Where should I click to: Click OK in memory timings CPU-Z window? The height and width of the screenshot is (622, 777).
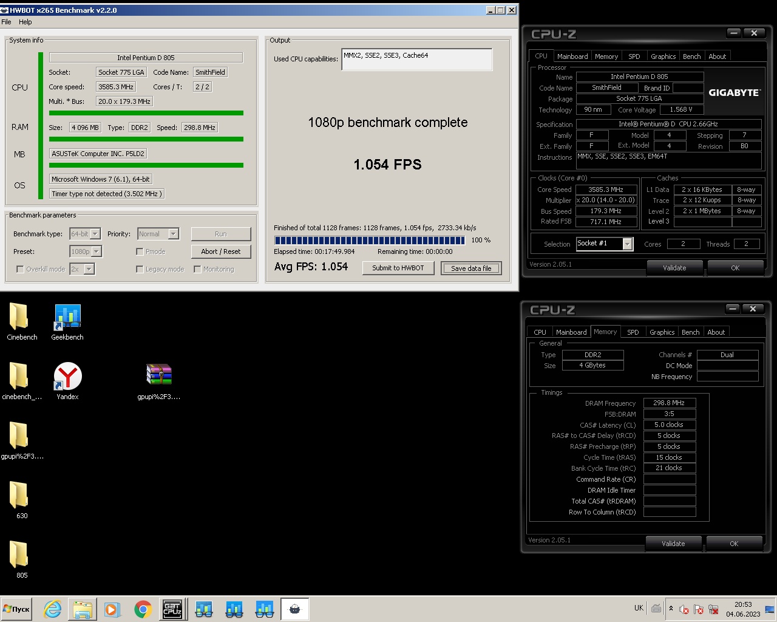coord(734,544)
